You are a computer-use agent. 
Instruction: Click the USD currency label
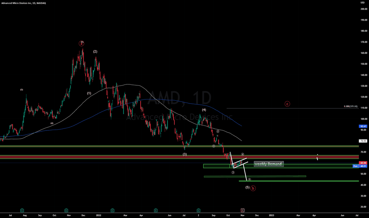tap(362, 3)
